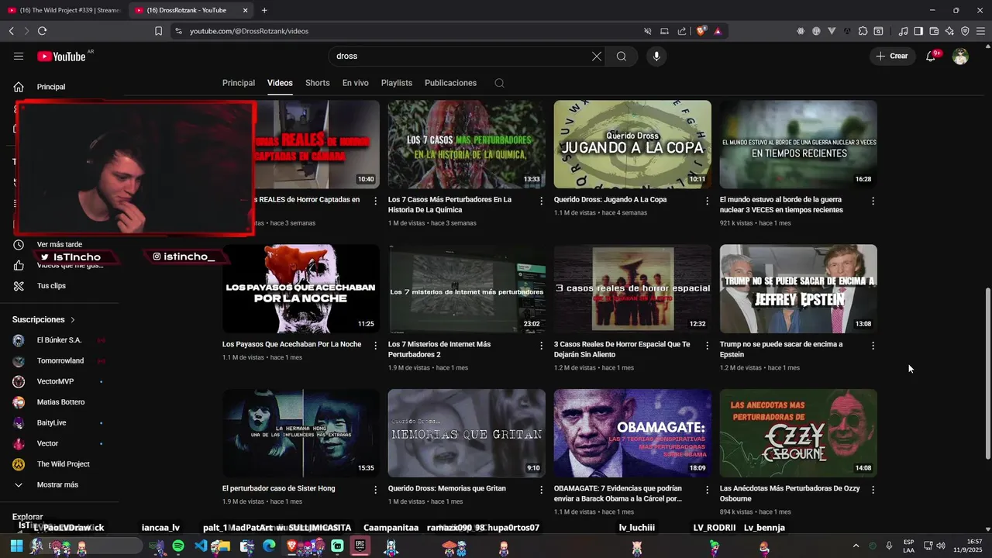Open three-dot menu for Los 7 Misterios de Internet
This screenshot has height=558, width=992.
[x=542, y=346]
